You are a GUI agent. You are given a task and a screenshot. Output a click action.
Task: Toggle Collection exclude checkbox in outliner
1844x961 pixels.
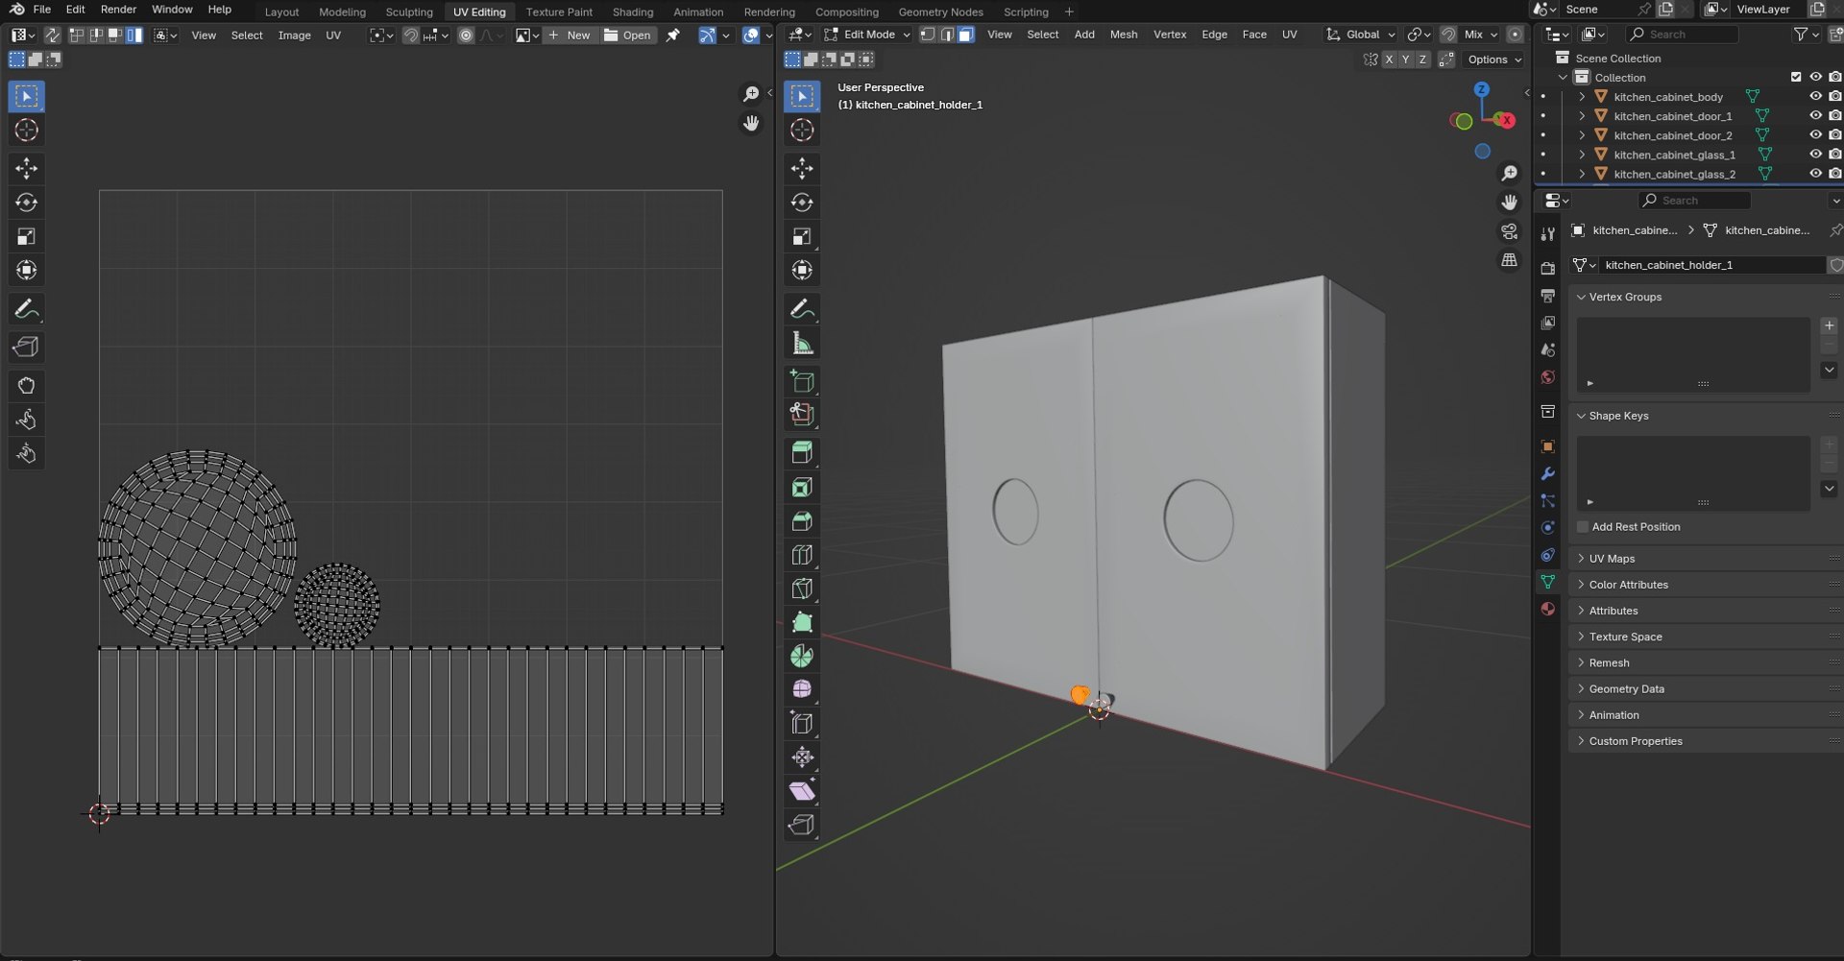pos(1796,77)
